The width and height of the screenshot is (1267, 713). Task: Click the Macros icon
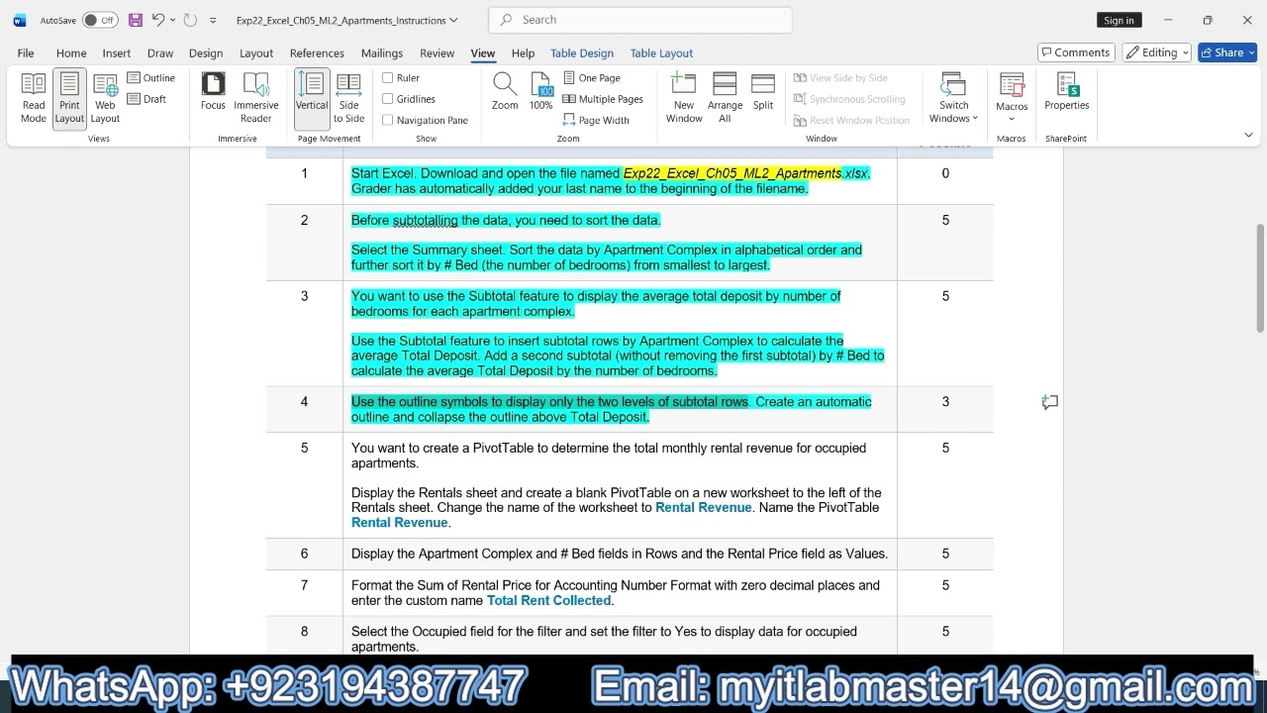1012,86
